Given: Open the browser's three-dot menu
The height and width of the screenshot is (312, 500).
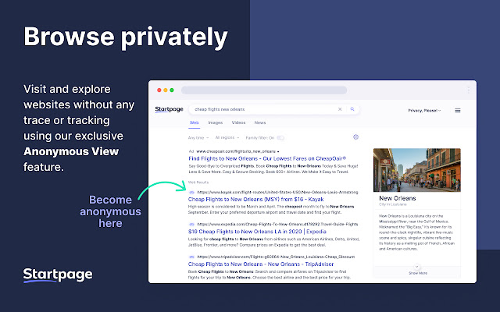Looking at the screenshot, I should pos(469,90).
